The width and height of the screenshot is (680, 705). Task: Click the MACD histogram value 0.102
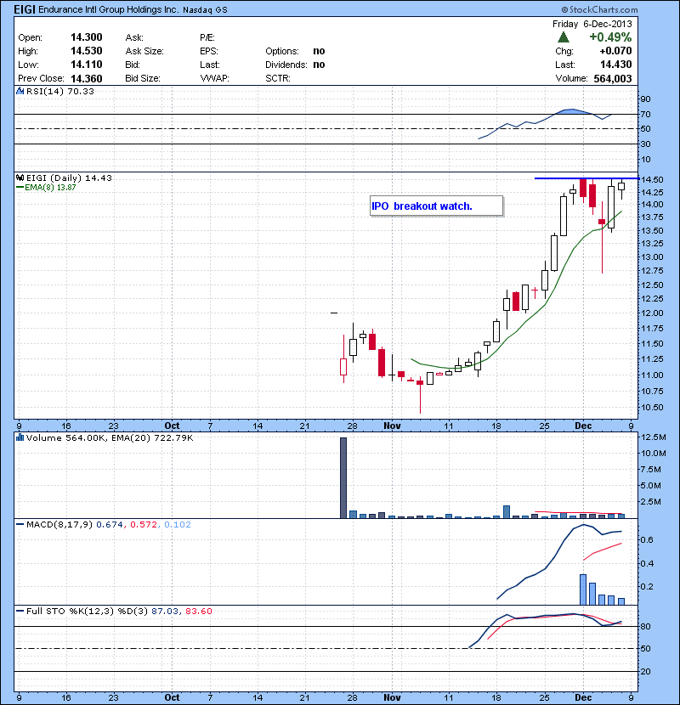[178, 524]
